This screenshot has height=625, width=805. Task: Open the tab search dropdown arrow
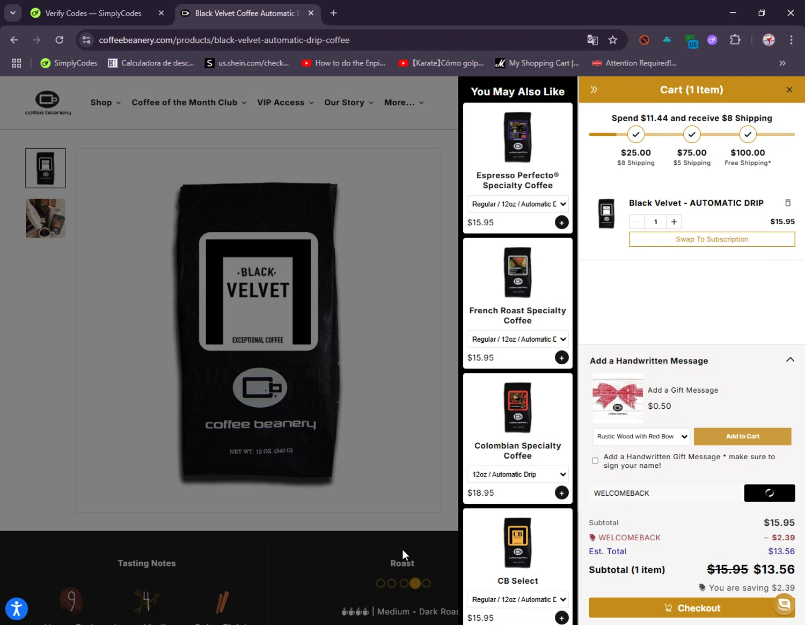pyautogui.click(x=12, y=13)
